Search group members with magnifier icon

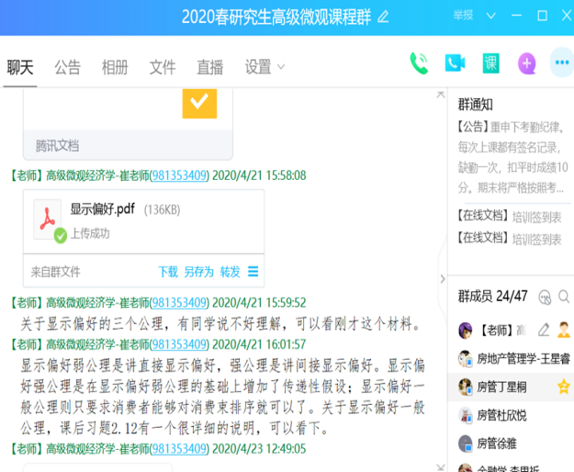pyautogui.click(x=564, y=297)
